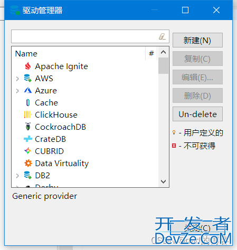Click the Generic provider label
Image resolution: width=237 pixels, height=250 pixels.
click(x=44, y=196)
